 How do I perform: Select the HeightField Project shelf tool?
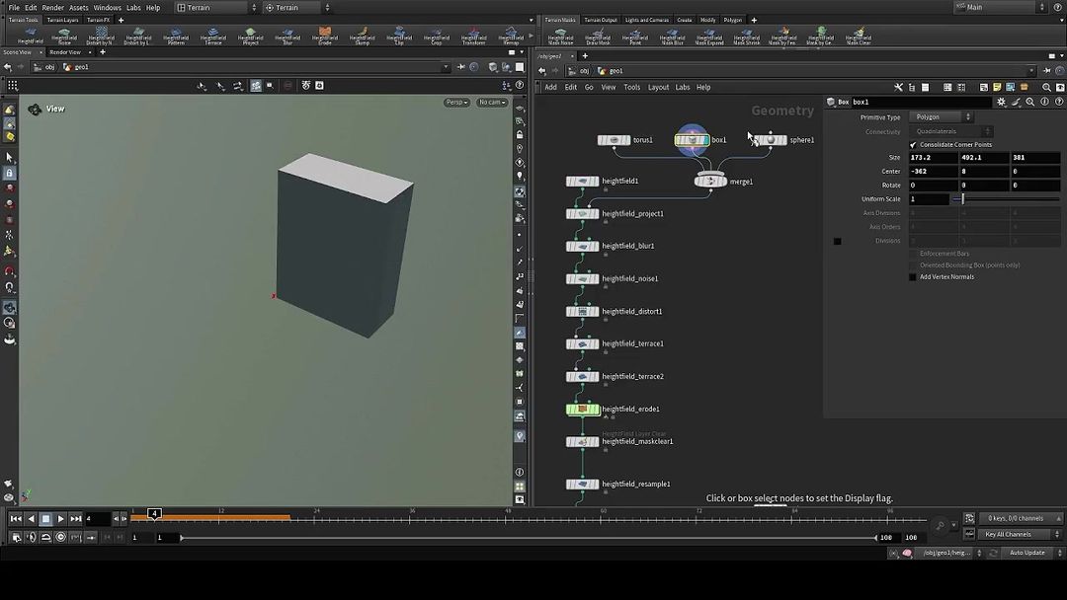point(250,36)
